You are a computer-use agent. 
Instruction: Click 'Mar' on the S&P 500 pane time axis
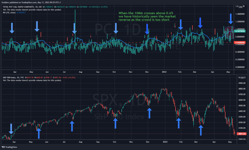pyautogui.click(x=196, y=142)
